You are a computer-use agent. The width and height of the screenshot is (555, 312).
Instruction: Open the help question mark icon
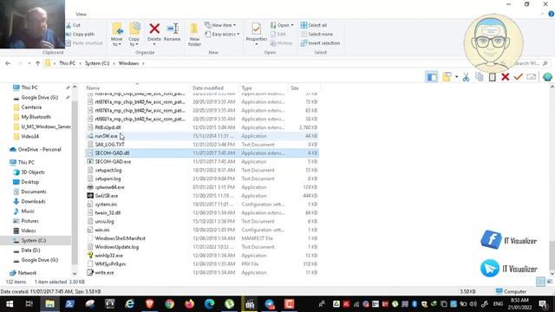tap(552, 14)
